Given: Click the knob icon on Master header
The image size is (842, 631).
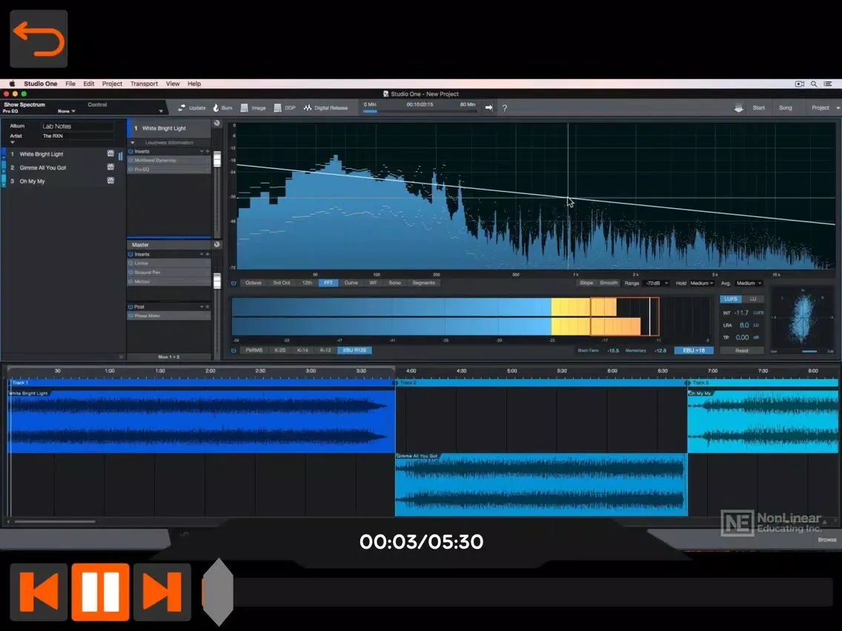Looking at the screenshot, I should 217,244.
